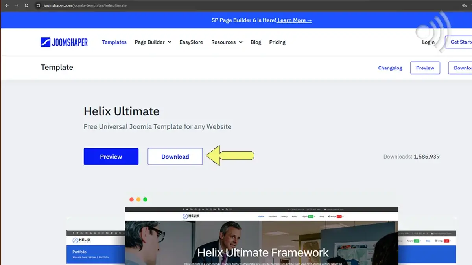Click the blue Preview button under Helix Ultimate
472x265 pixels.
click(111, 157)
